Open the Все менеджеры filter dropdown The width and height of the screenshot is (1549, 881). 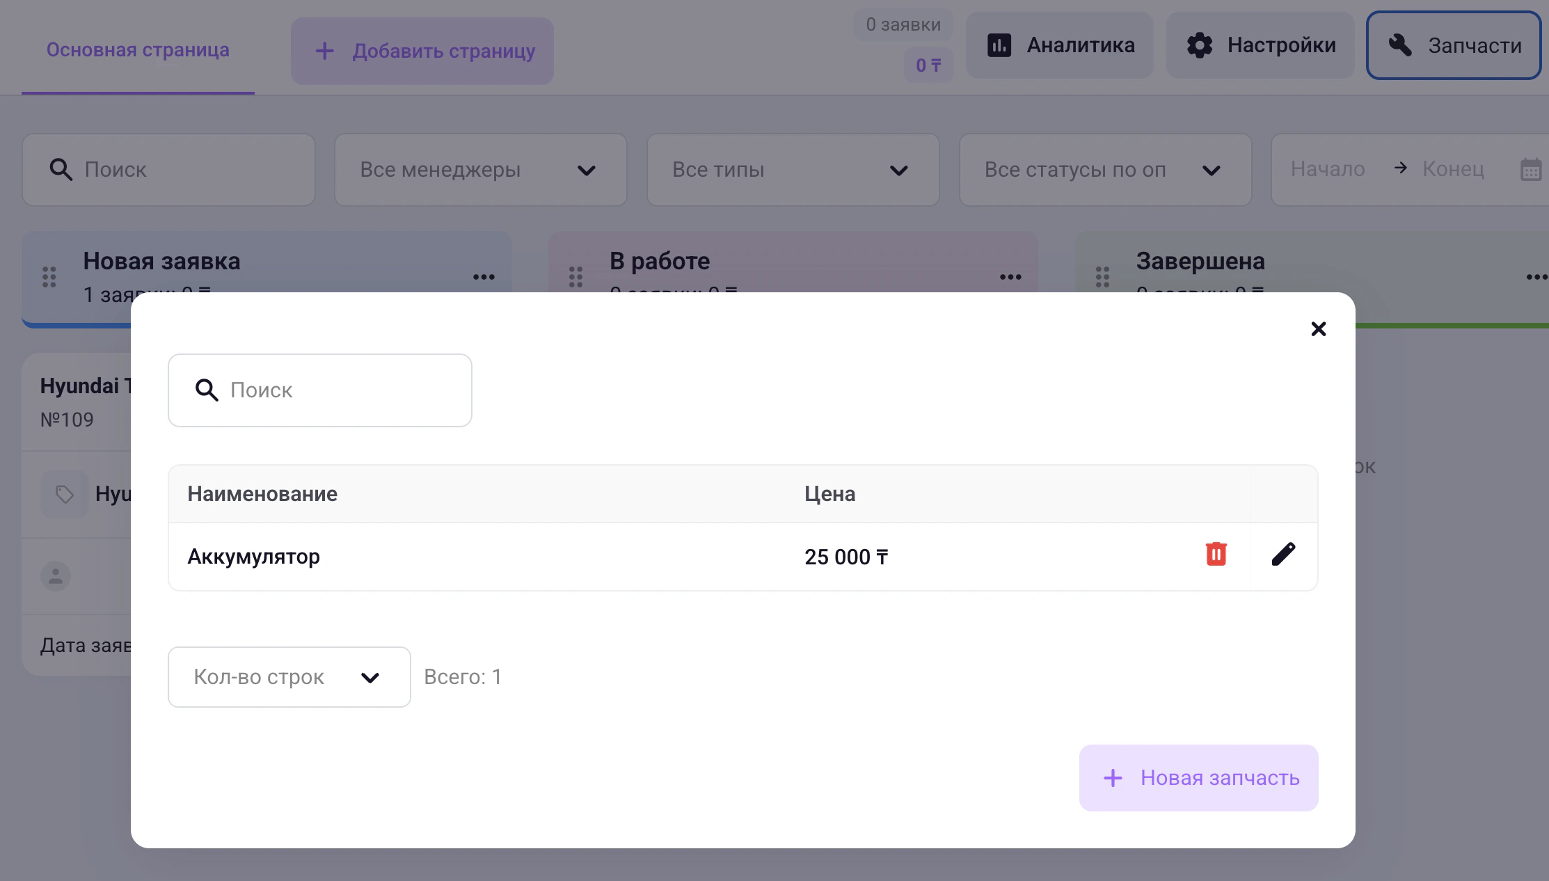click(480, 170)
